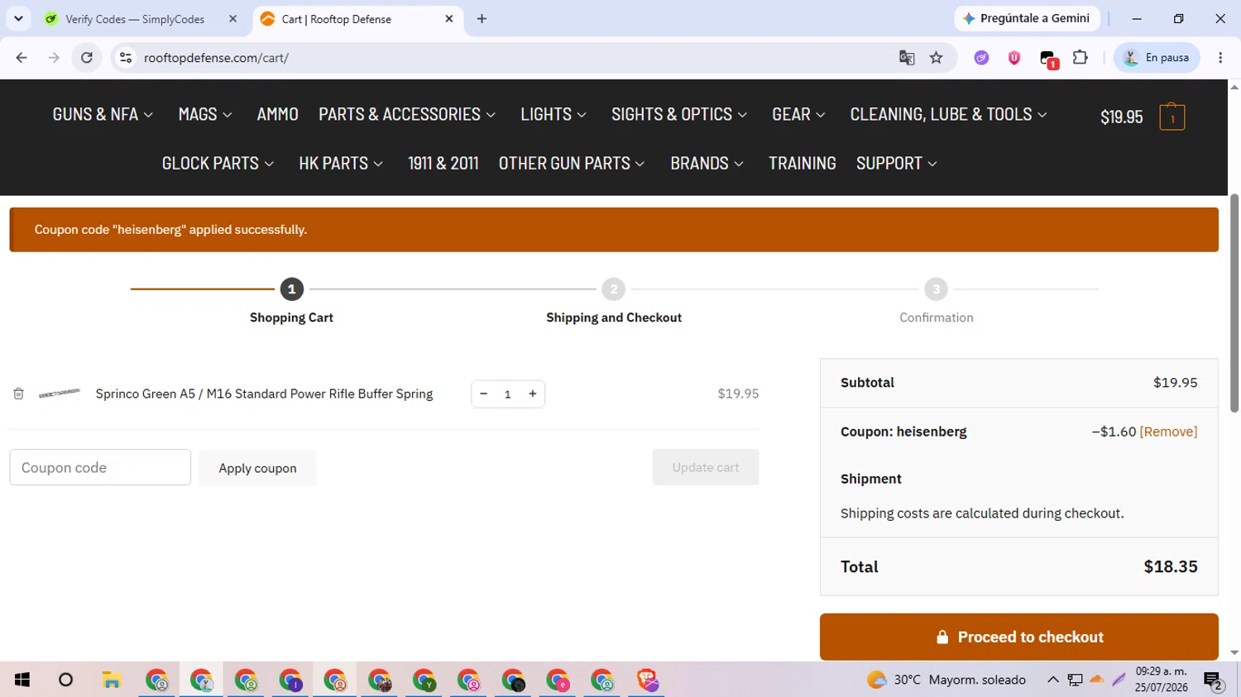Decrease the quantity with the minus button
Viewport: 1241px width, 697px height.
[x=484, y=394]
